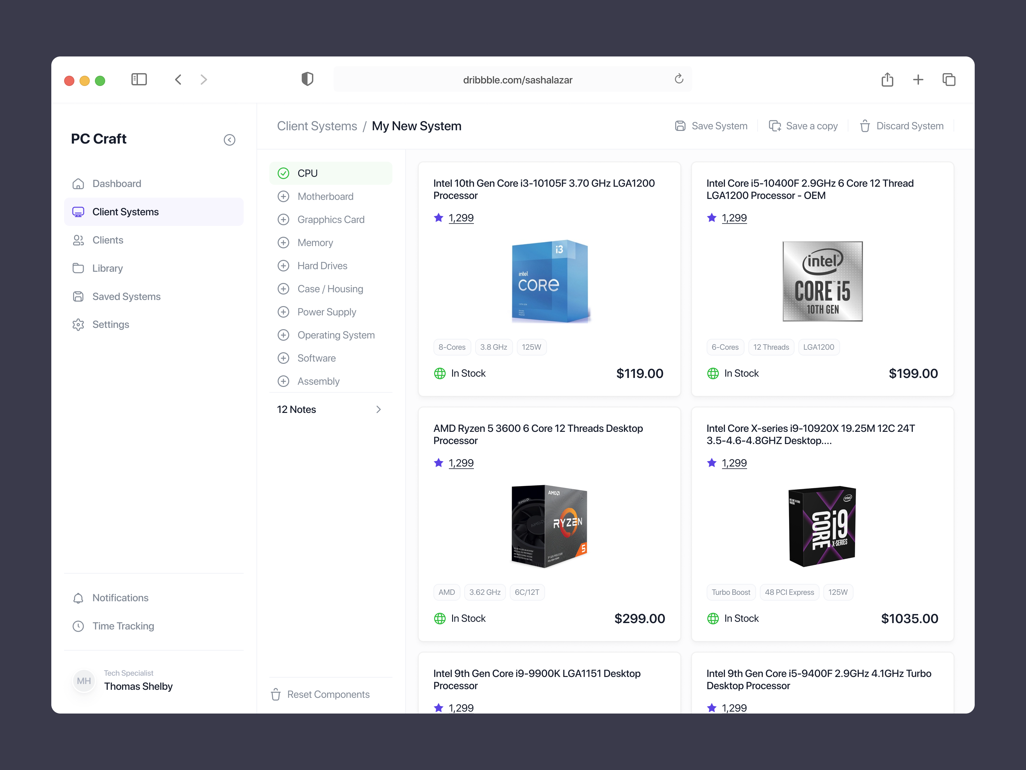Click Client Systems breadcrumb link
The image size is (1026, 770).
317,126
